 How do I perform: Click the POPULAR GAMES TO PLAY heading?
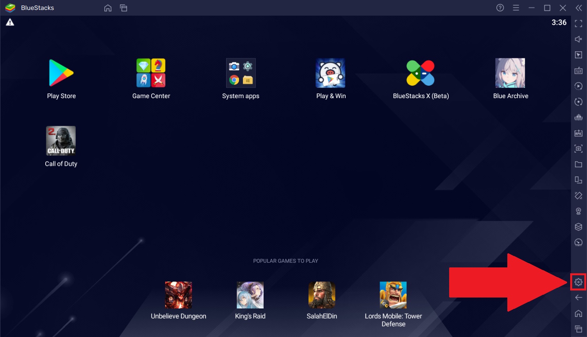(x=285, y=261)
